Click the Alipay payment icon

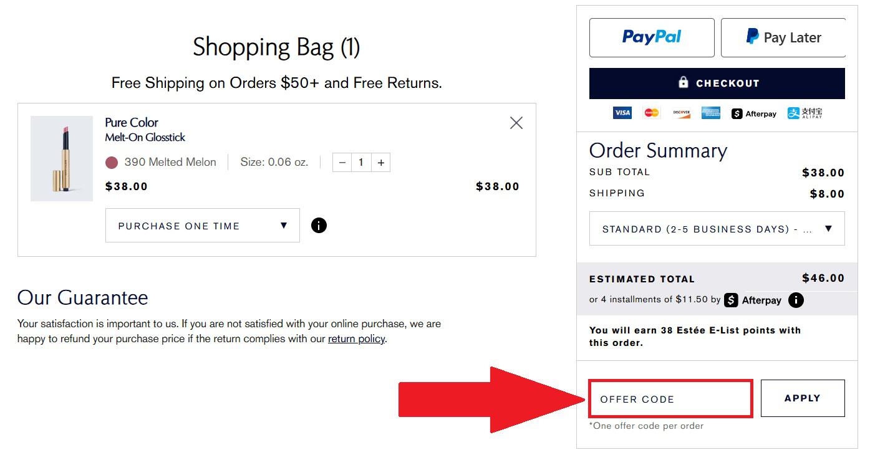click(x=805, y=113)
